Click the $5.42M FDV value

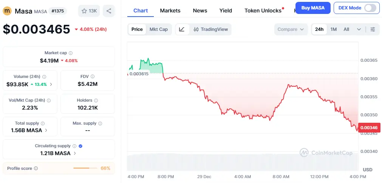coord(88,84)
